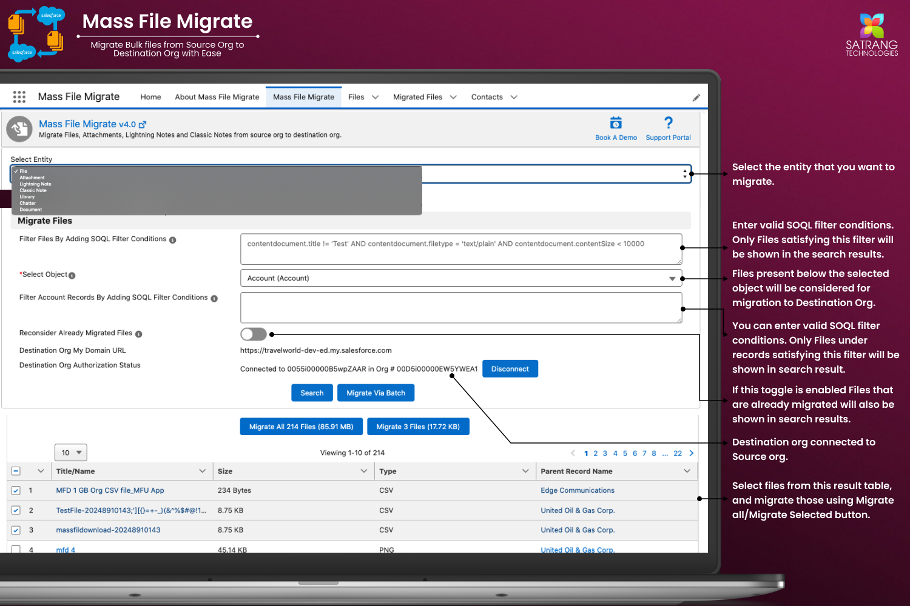Open the chevron next to header checkbox
910x606 pixels.
click(41, 471)
